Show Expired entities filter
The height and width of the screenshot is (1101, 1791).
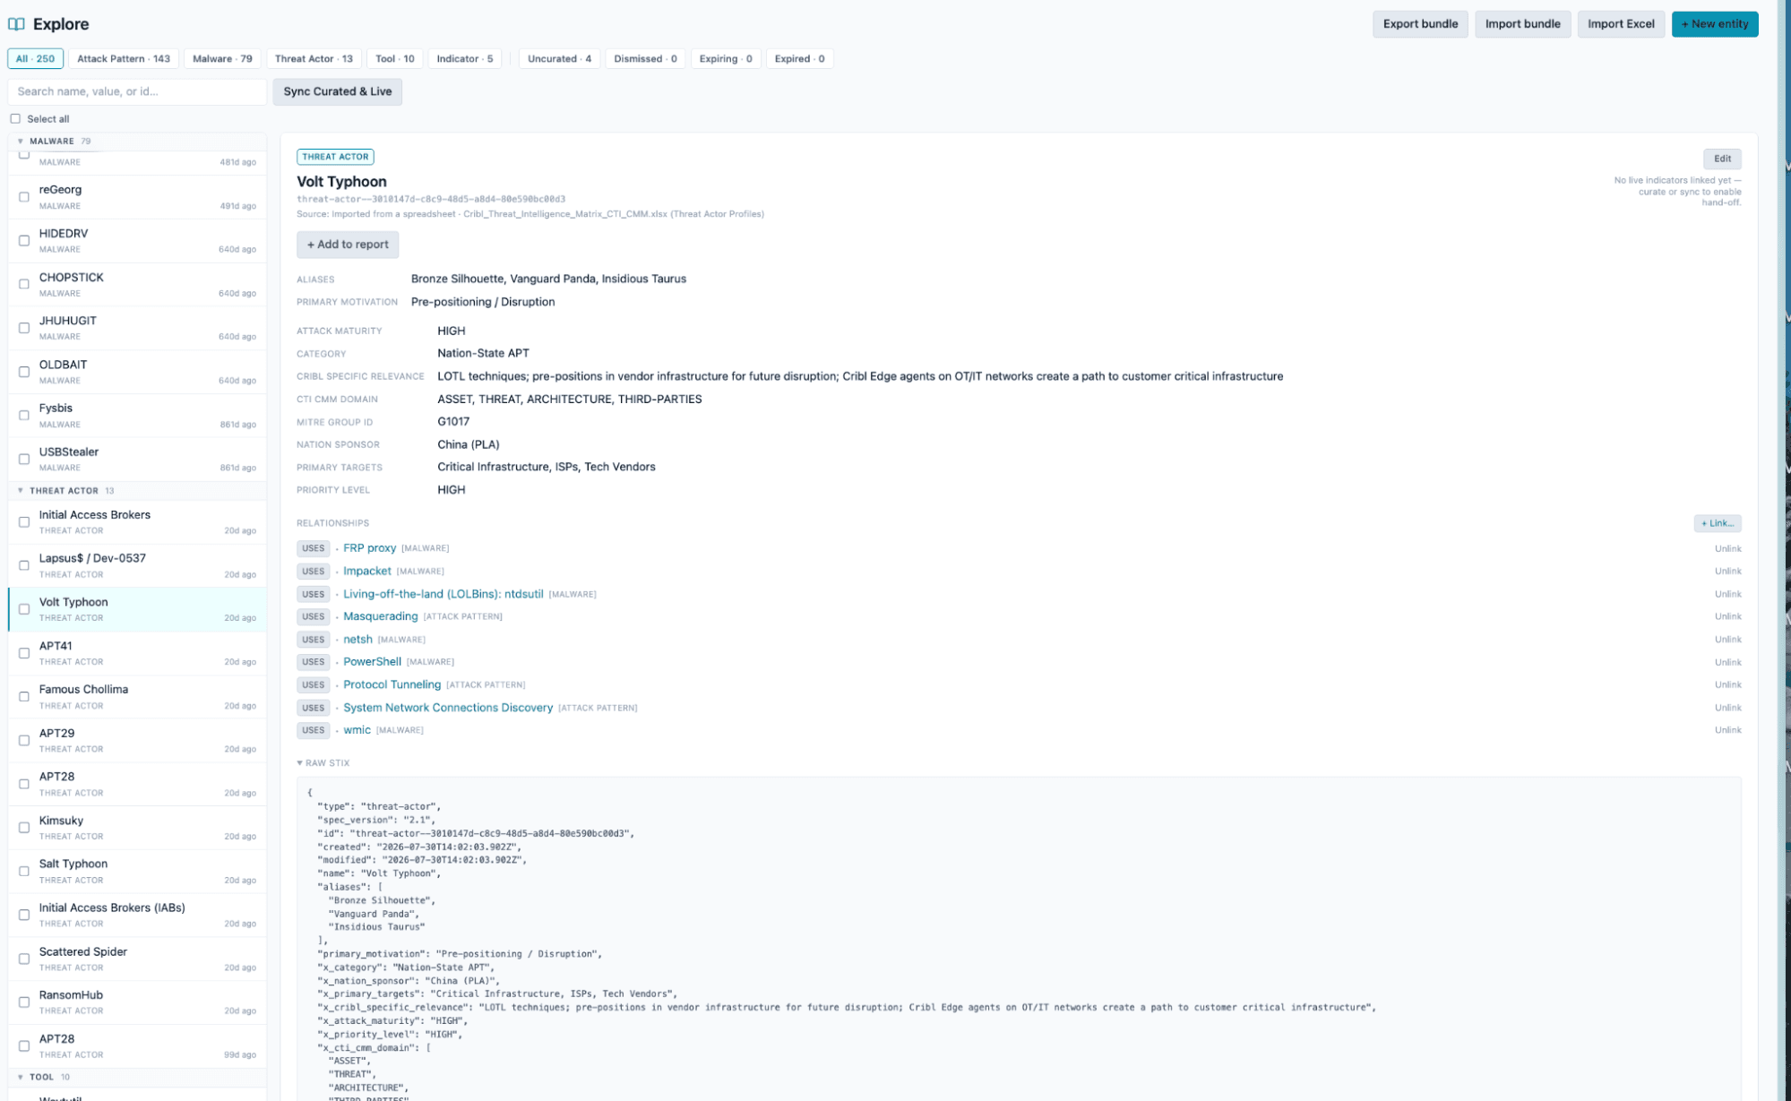(x=799, y=59)
